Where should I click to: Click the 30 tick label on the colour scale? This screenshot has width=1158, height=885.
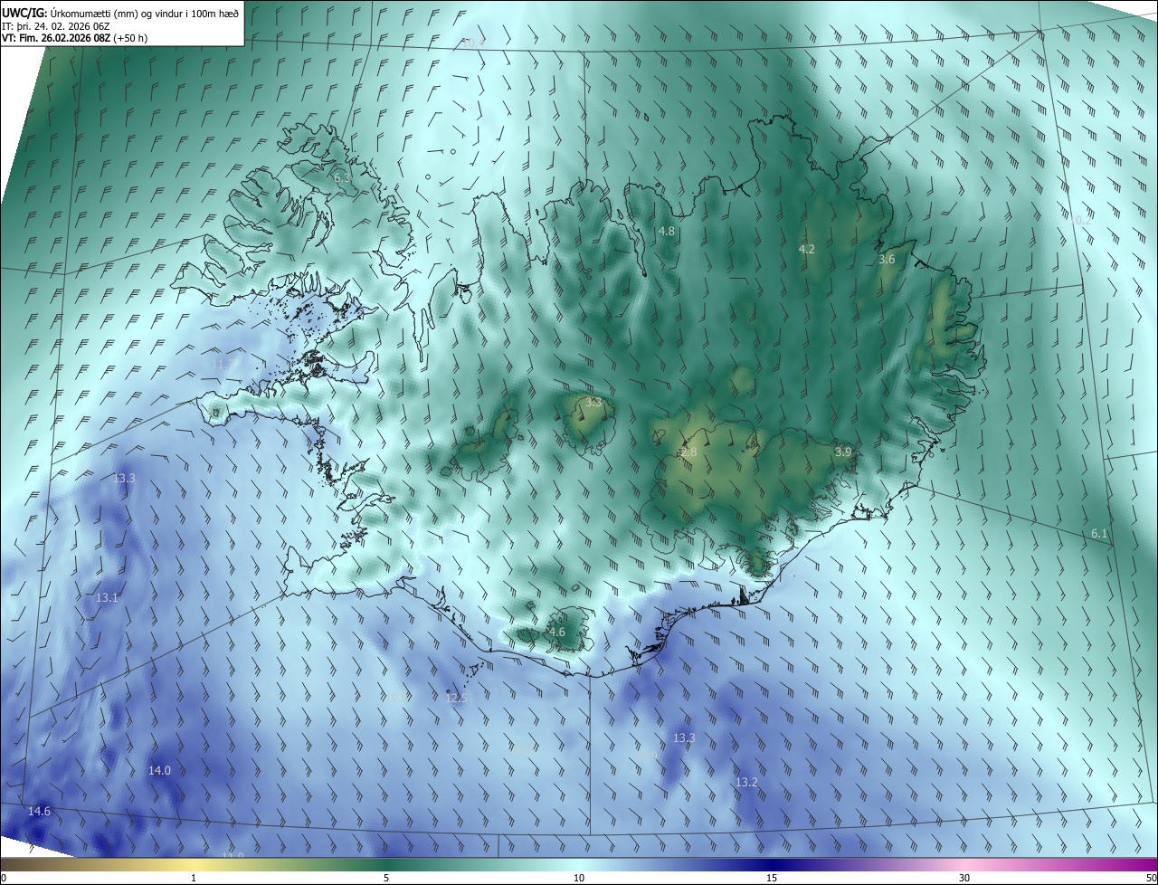(964, 878)
